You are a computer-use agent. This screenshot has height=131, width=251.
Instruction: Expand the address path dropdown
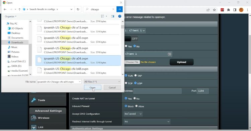click(x=71, y=9)
